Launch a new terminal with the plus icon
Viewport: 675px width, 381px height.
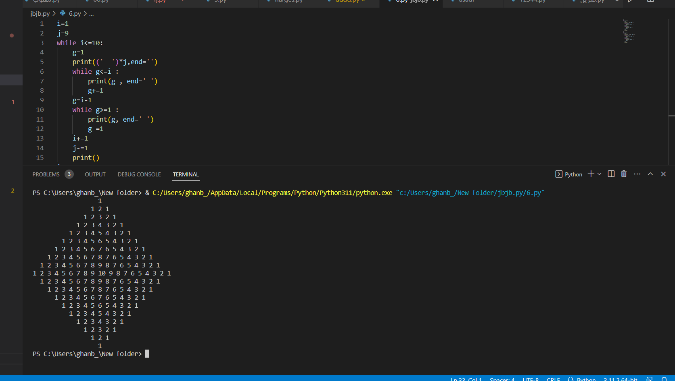pyautogui.click(x=591, y=174)
